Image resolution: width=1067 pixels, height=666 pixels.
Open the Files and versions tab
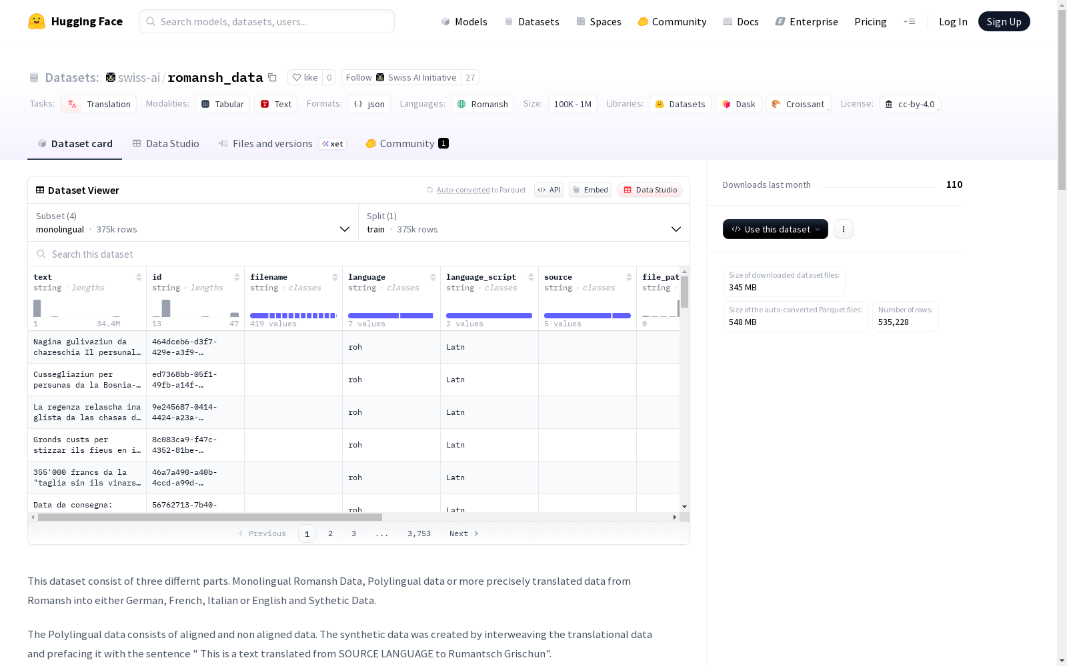point(282,144)
